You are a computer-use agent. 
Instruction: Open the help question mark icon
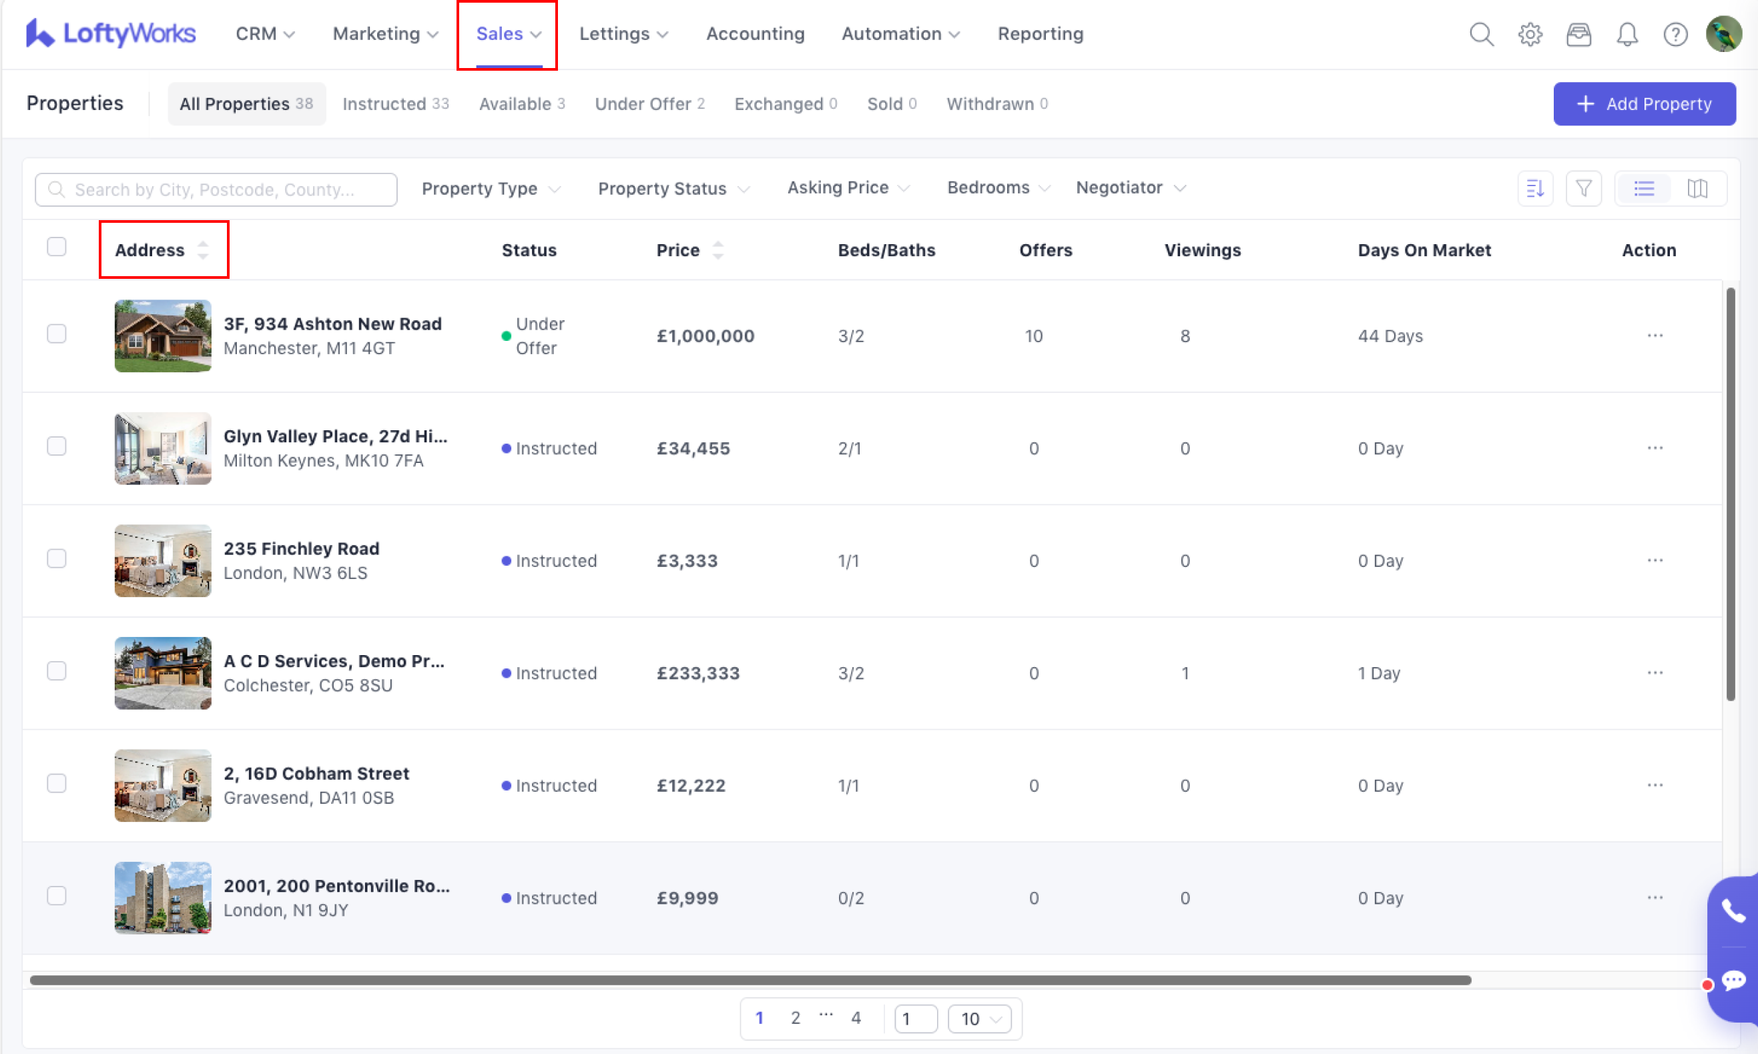pos(1675,34)
